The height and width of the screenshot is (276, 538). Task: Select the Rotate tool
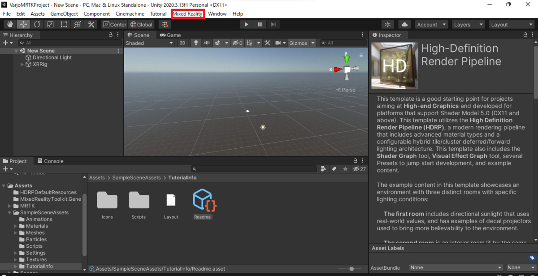coord(37,25)
